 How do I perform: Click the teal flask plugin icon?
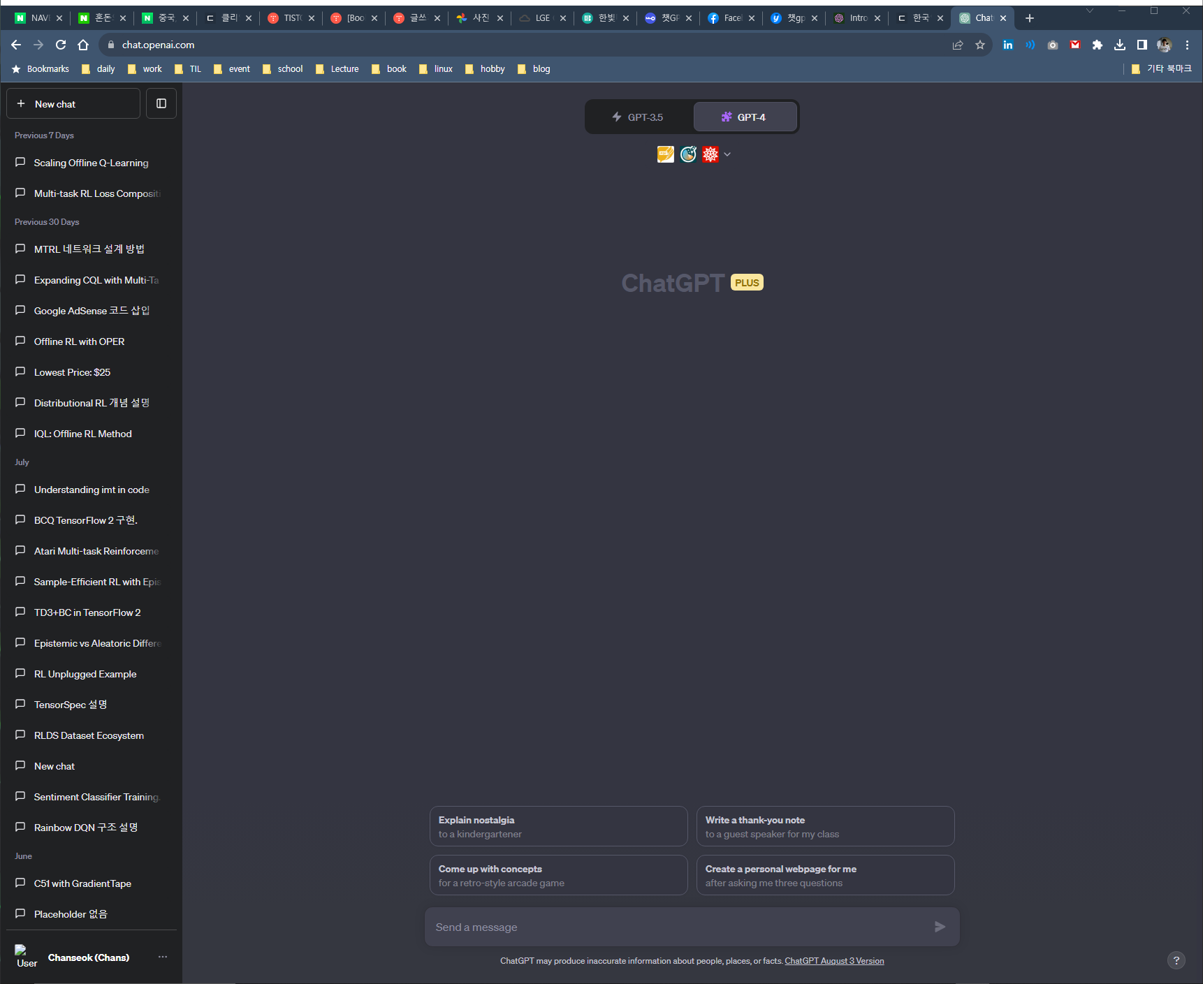[x=688, y=154]
